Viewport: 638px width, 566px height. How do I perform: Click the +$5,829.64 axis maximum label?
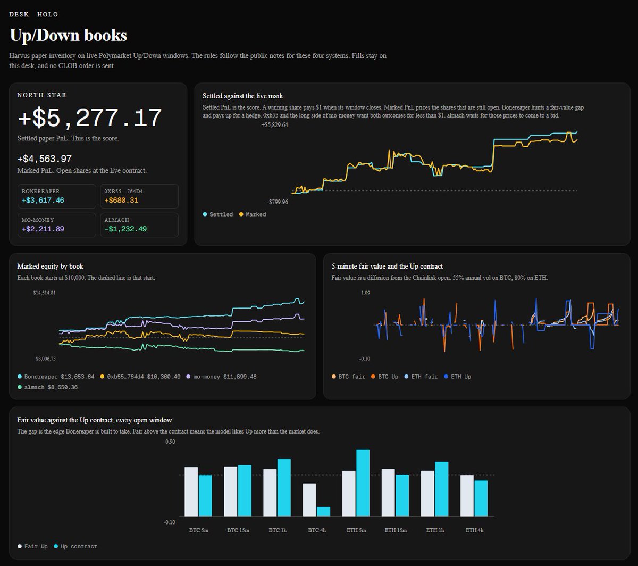click(x=274, y=125)
